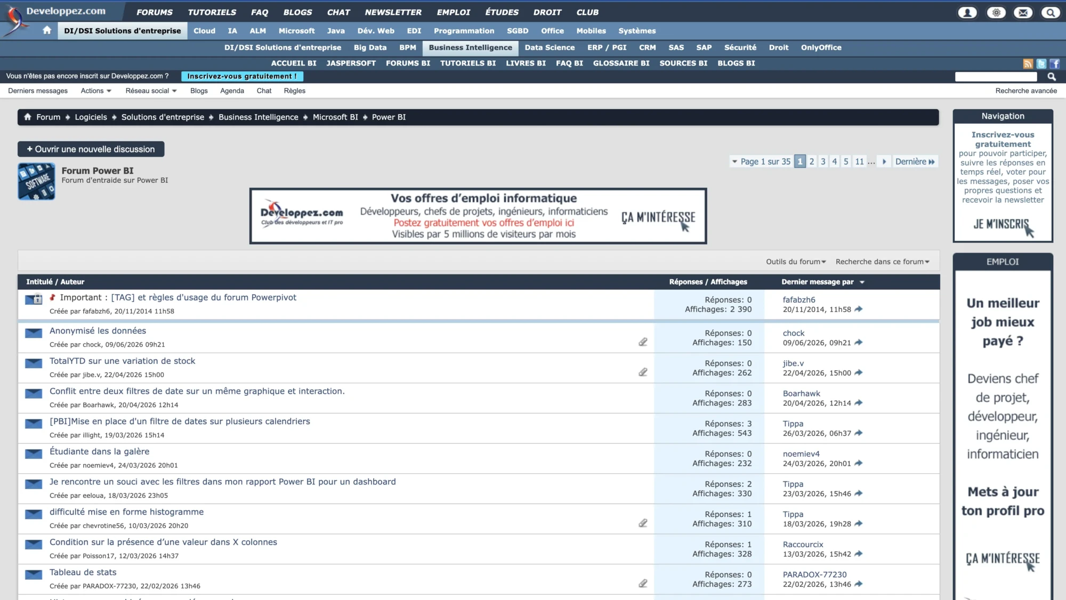The width and height of the screenshot is (1066, 600).
Task: Open the Page 1 sur 35 dropdown
Action: coord(761,161)
